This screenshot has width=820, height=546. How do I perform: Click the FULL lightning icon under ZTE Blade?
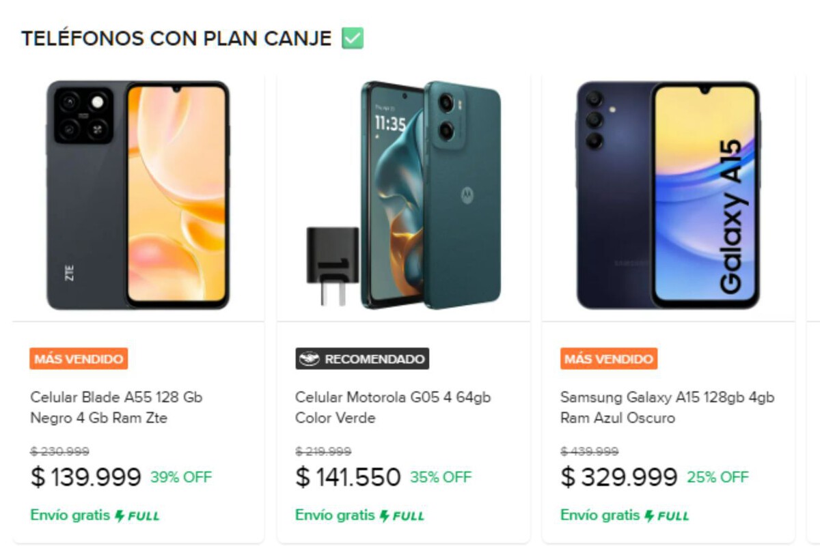(x=120, y=516)
